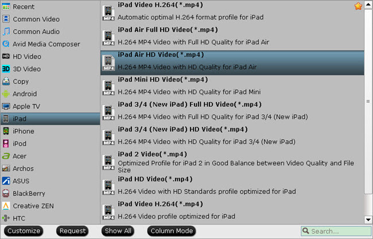The image size is (373, 239).
Task: Choose the 3D Video category
Action: point(50,69)
